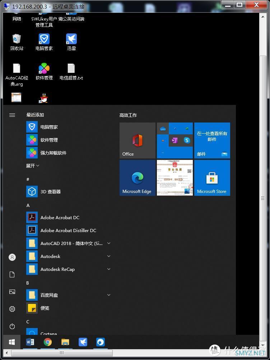Click the scroll-left arrow at the bottom
This screenshot has width=270, height=360.
click(x=7, y=353)
